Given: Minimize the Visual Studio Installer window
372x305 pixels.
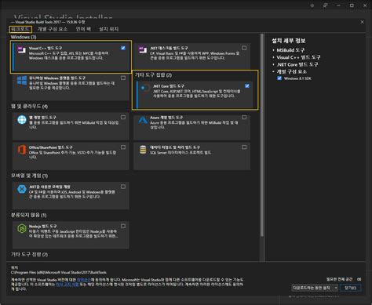Looking at the screenshot, I should 338,5.
